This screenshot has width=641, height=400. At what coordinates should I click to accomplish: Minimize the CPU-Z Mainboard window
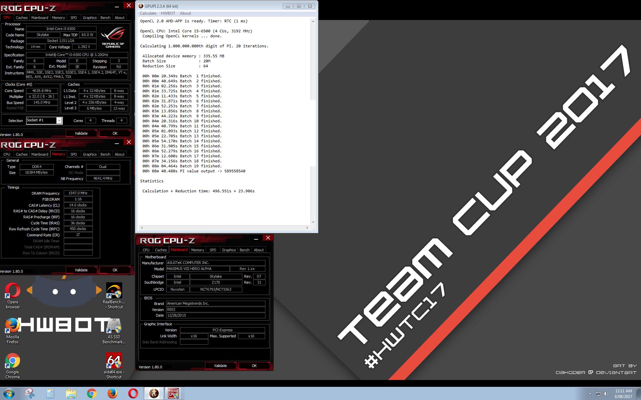(x=256, y=239)
